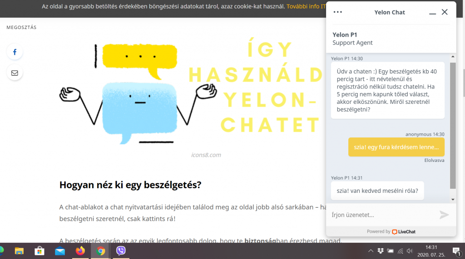Viewport: 465px width, 259px height.
Task: Click the 'Hogyan néz ki egy beszélgetés?' heading
Action: (130, 185)
